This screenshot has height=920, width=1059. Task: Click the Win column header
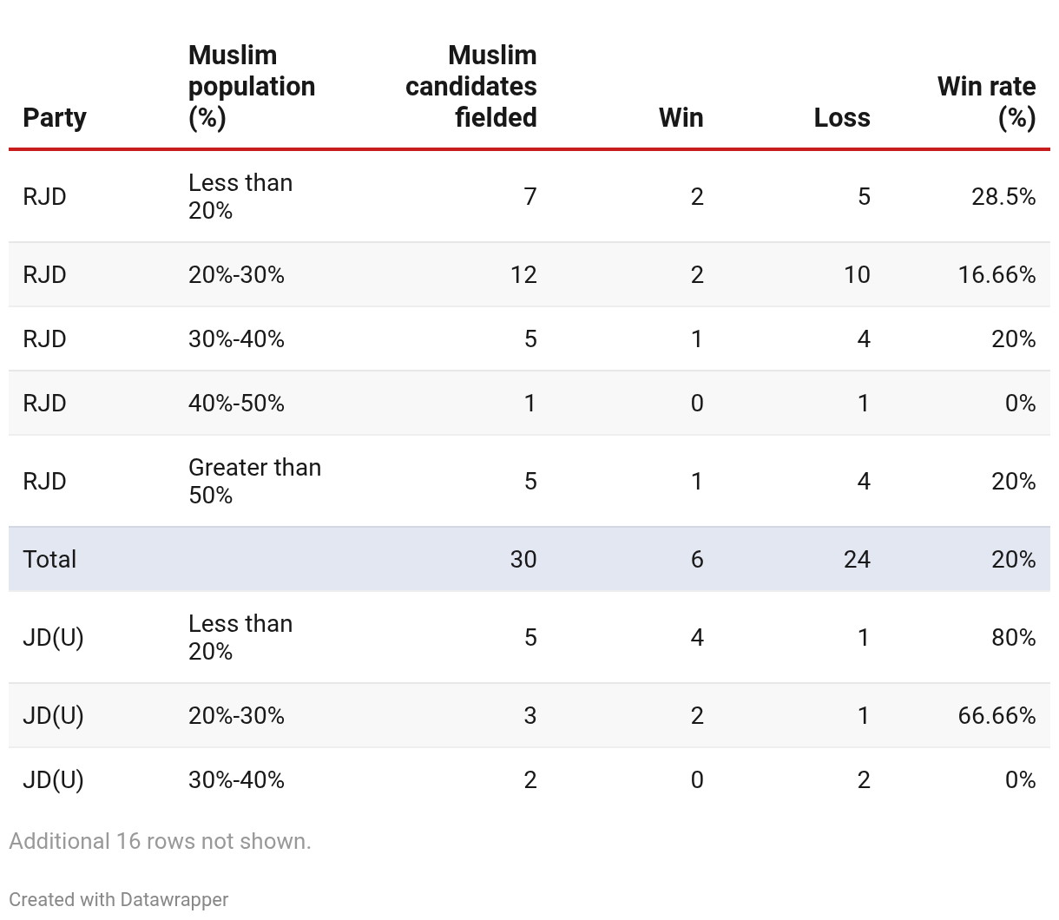pyautogui.click(x=681, y=117)
